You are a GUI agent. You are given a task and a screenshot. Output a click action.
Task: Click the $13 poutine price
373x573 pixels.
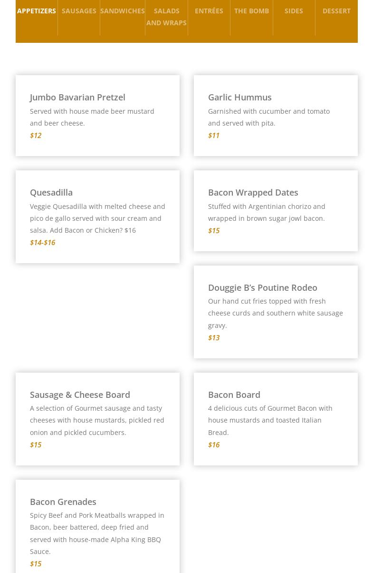pyautogui.click(x=214, y=337)
